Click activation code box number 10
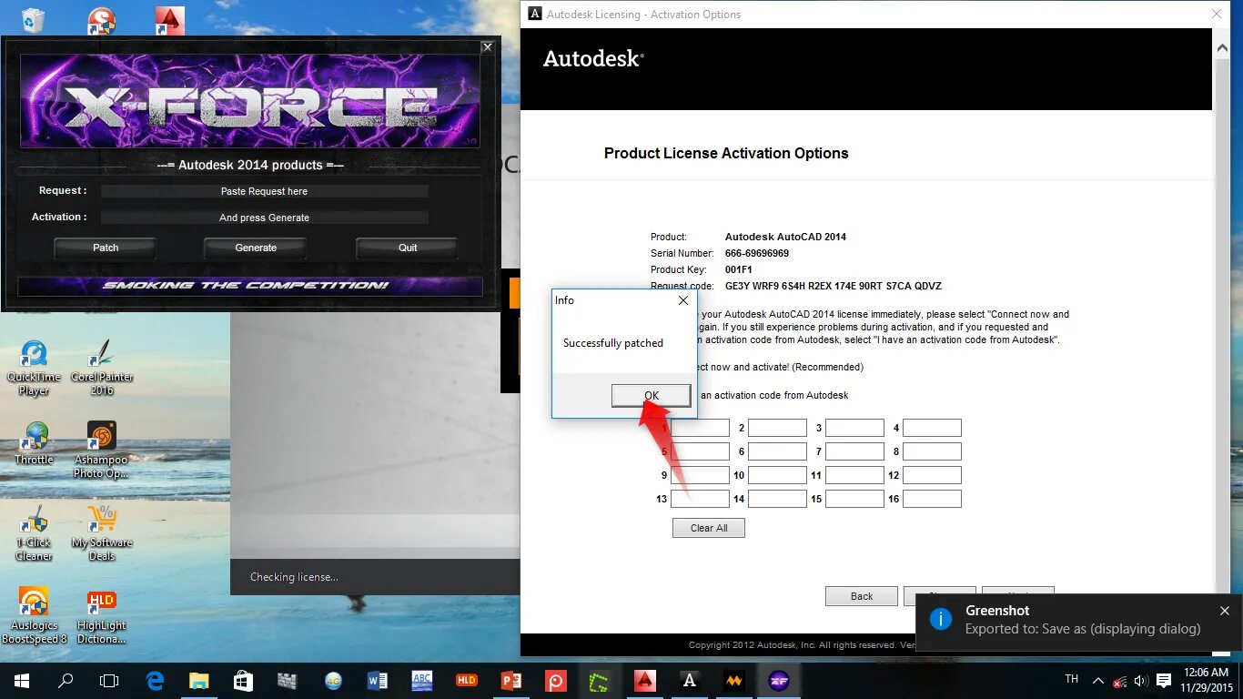Image resolution: width=1243 pixels, height=699 pixels. click(x=778, y=475)
